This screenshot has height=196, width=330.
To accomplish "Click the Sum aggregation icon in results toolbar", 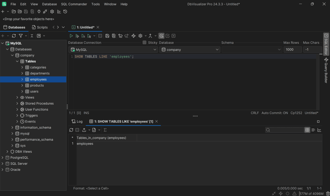I will 105,130.
